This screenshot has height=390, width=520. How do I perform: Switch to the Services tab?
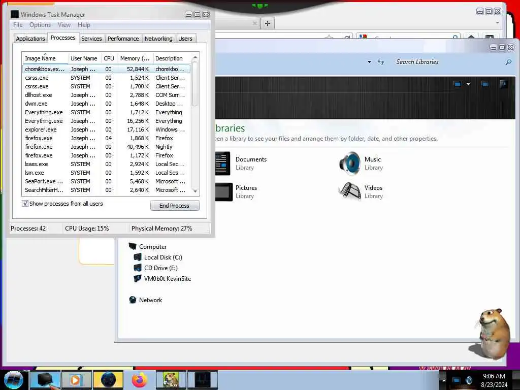click(x=91, y=39)
